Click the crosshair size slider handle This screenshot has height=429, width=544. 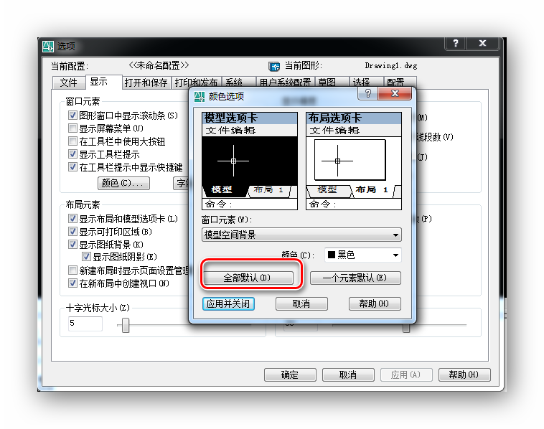coord(126,325)
